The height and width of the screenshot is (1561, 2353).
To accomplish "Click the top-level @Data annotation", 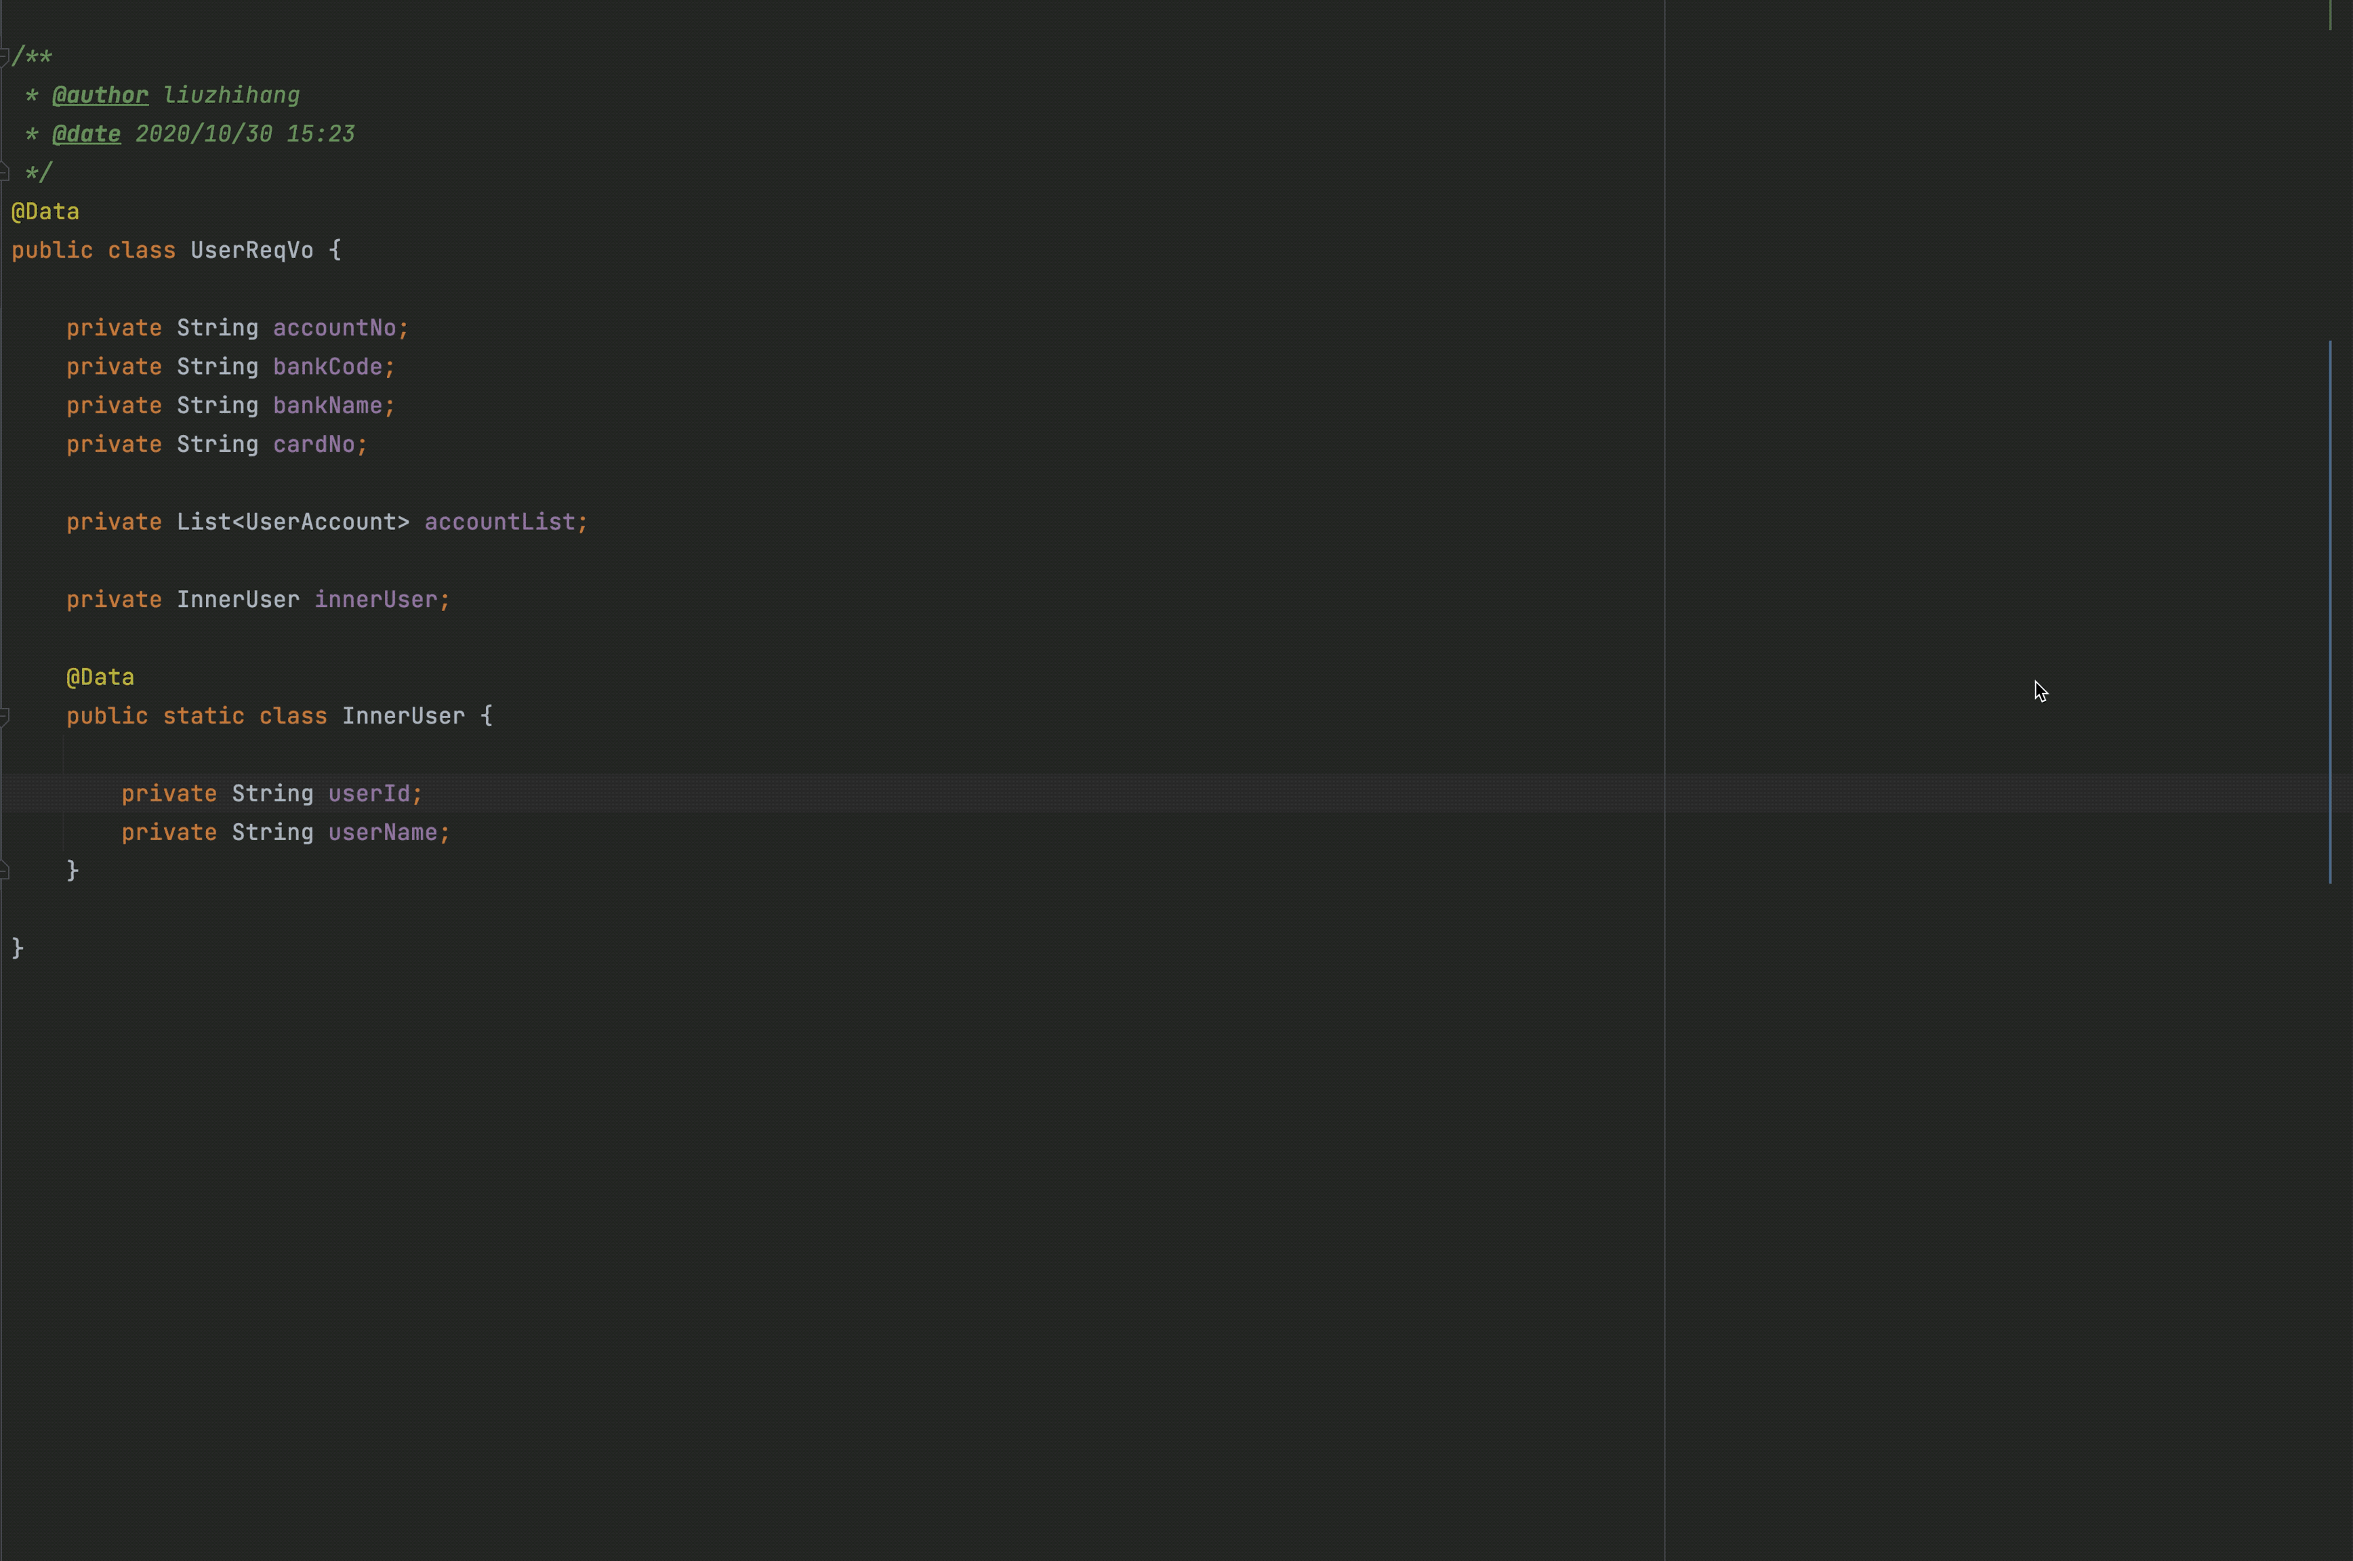I will point(45,212).
